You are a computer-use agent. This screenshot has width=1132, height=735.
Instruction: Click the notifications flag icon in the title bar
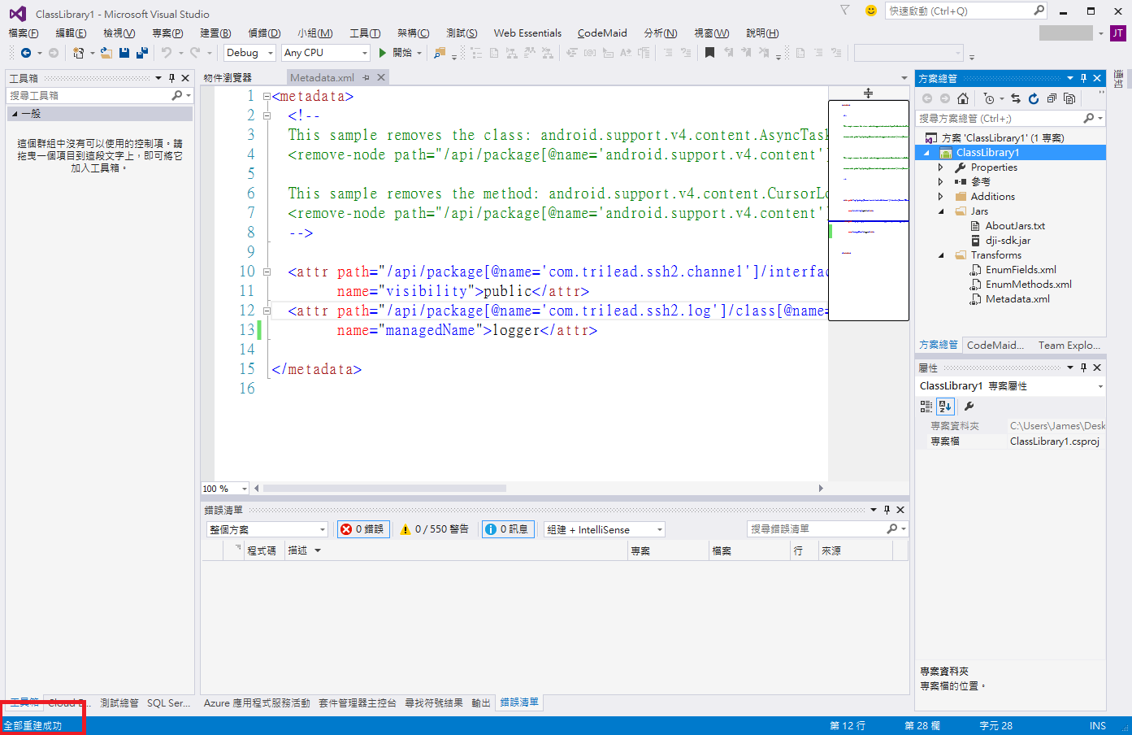(x=845, y=11)
